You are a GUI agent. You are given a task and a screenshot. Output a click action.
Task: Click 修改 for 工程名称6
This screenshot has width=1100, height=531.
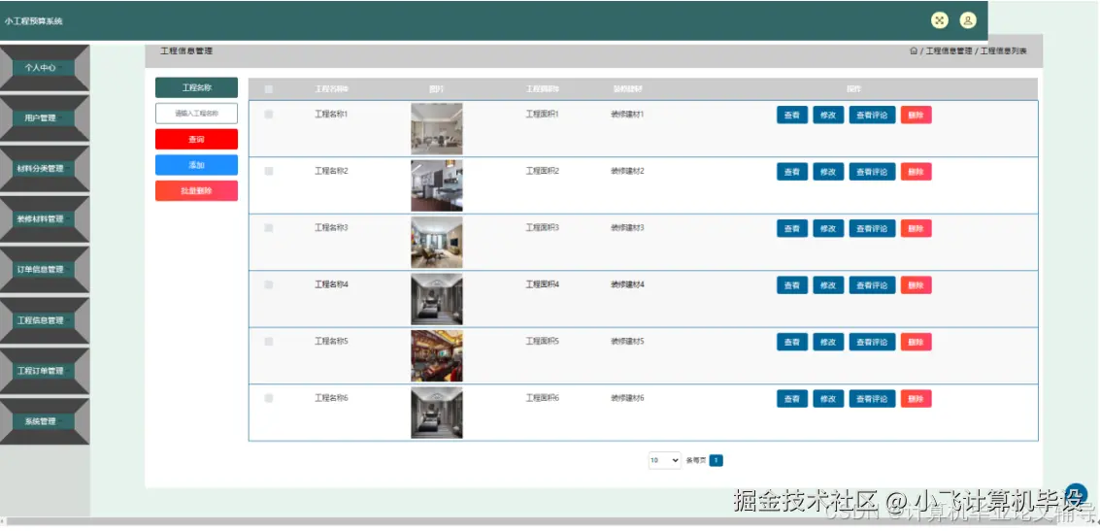828,399
